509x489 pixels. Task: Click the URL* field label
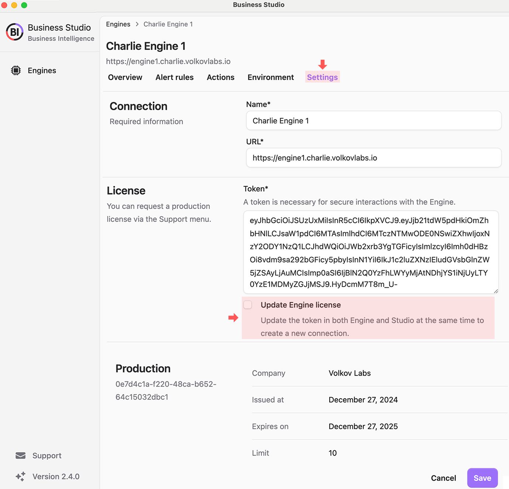click(x=255, y=142)
